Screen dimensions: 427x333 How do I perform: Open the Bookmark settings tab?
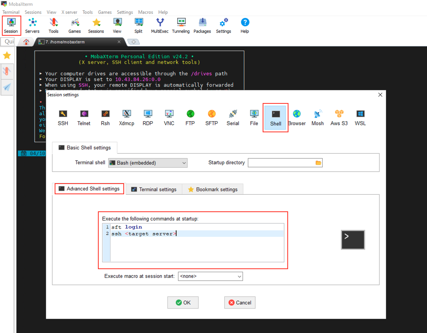(213, 189)
